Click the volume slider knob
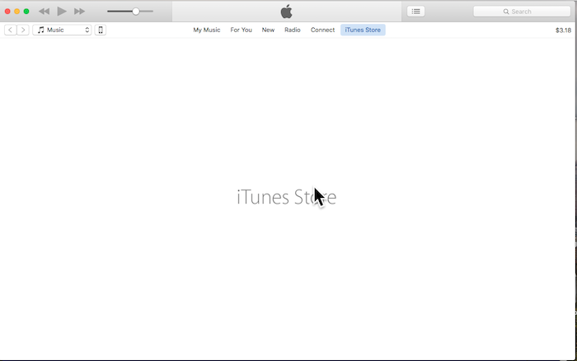This screenshot has height=361, width=577. click(136, 12)
